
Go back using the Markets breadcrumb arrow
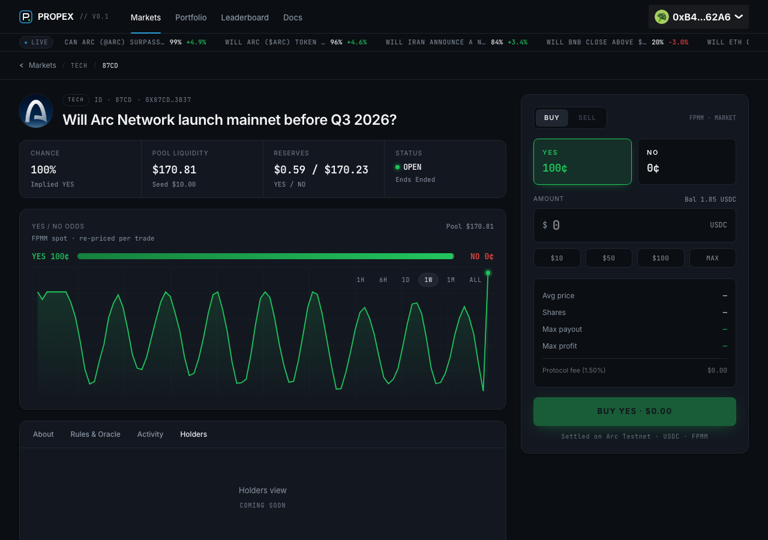coord(22,65)
